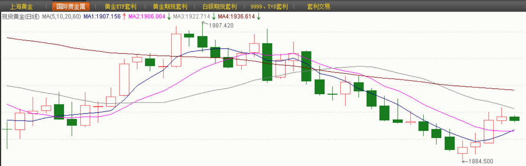Click the green down arrow after MA3
526x166 pixels.
coord(214,16)
